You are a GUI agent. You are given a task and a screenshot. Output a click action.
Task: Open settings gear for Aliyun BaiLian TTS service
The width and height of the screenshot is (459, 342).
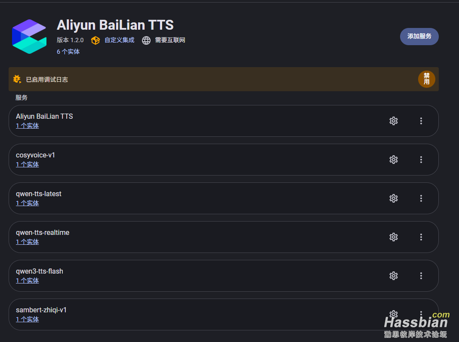(x=393, y=121)
